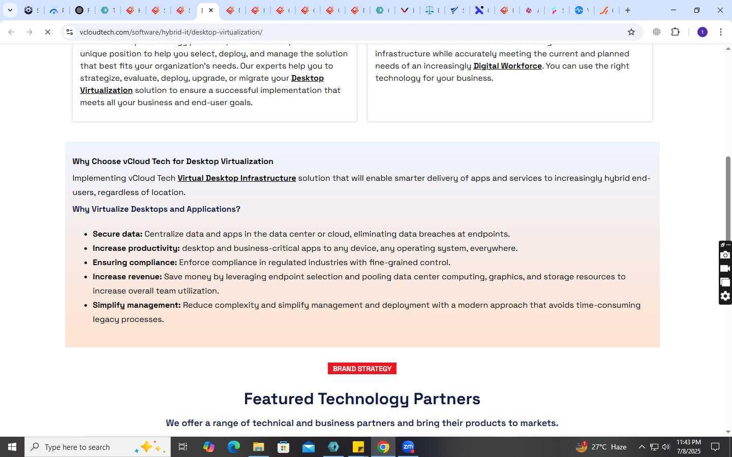The width and height of the screenshot is (732, 457).
Task: Switch to the blue heartbeat icon tab
Action: point(579,10)
